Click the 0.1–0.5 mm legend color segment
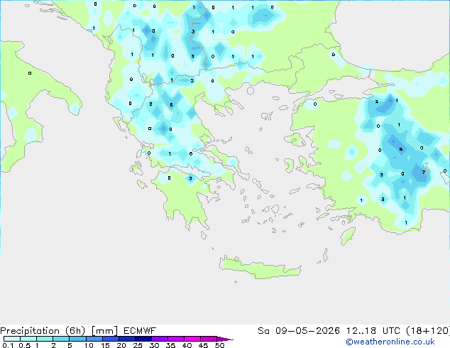Screen dimensions: 450x348 click(x=12, y=339)
